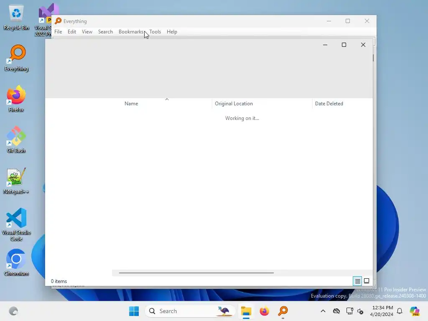This screenshot has width=428, height=321.
Task: Click the taskbar Search box
Action: coord(190,311)
